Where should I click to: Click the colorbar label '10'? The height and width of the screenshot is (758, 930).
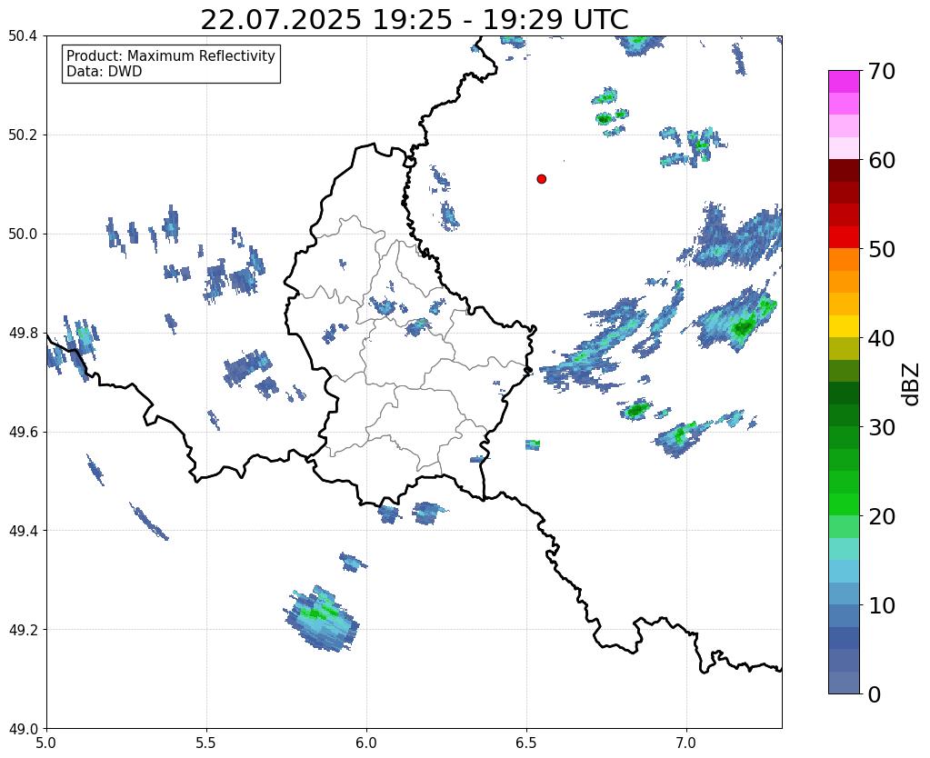pyautogui.click(x=882, y=605)
